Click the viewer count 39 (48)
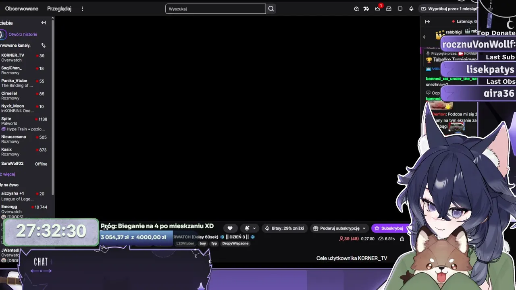Image resolution: width=516 pixels, height=290 pixels. point(349,239)
